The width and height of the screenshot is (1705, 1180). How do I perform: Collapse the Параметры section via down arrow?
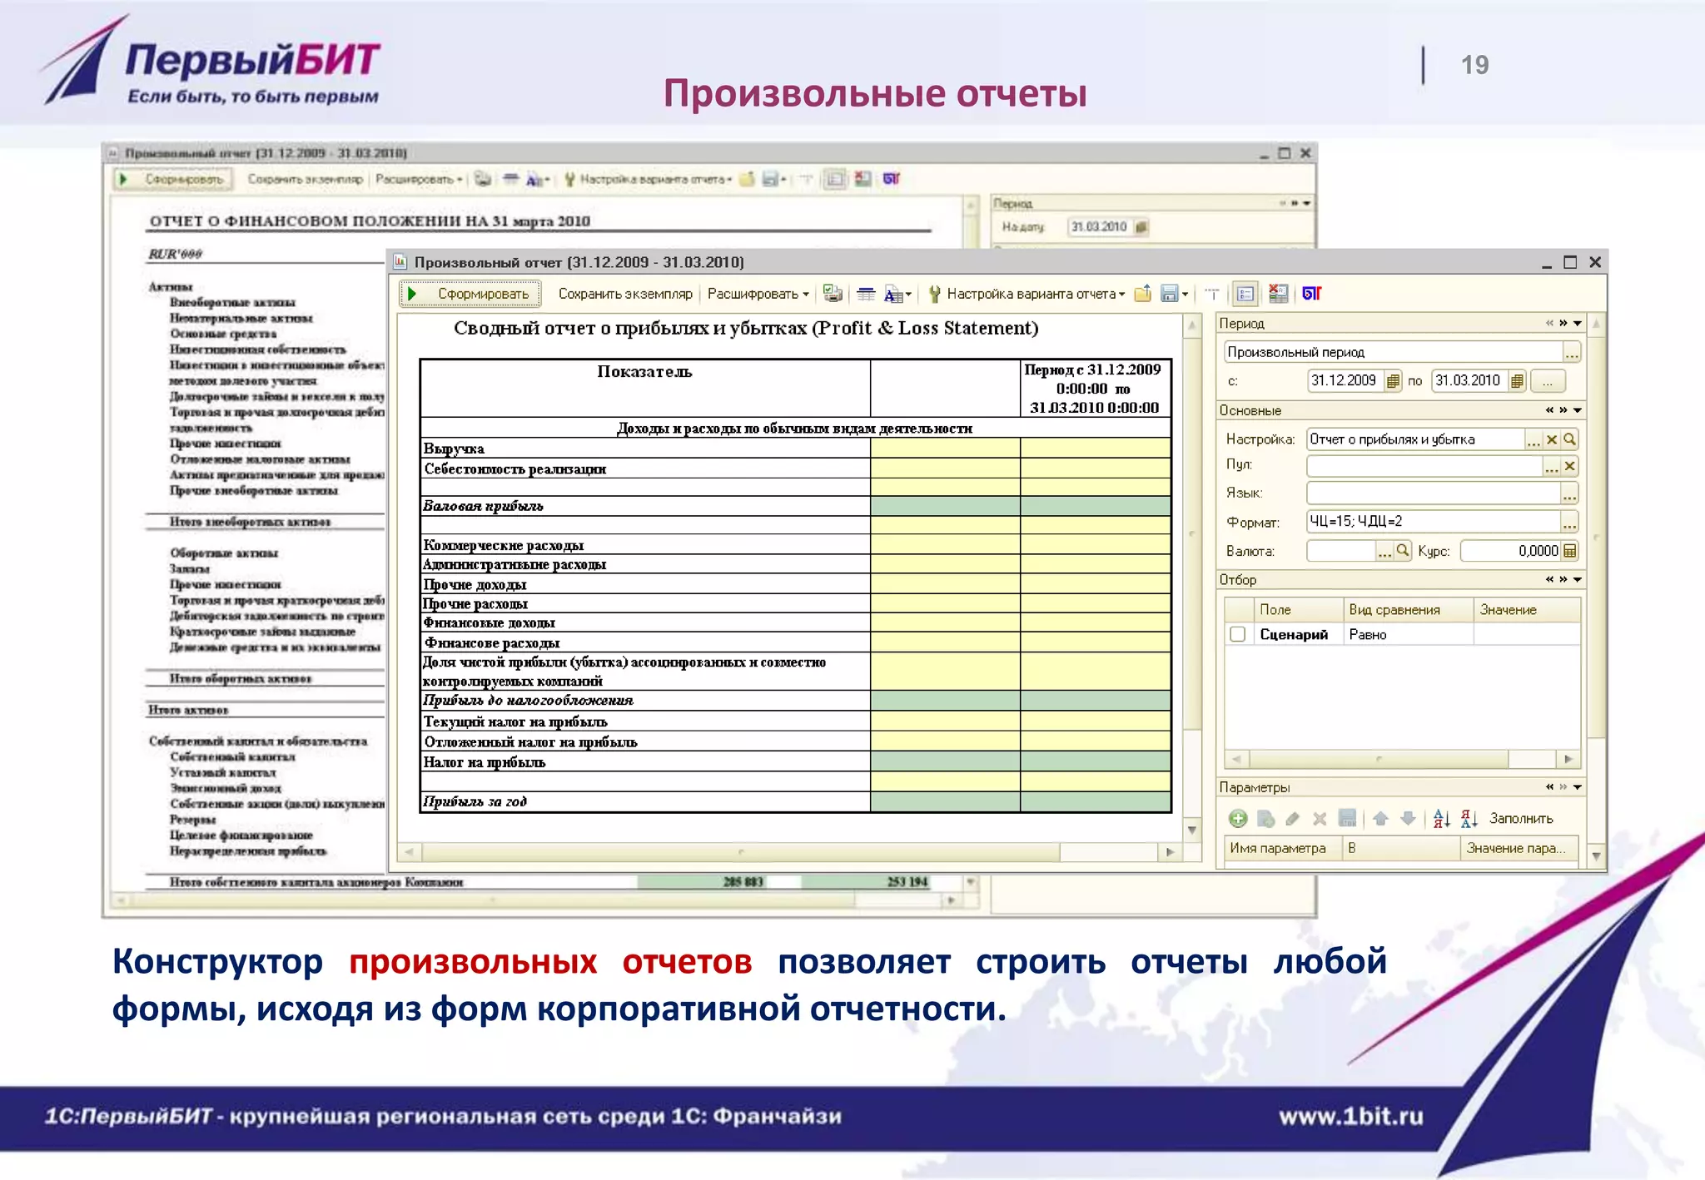[1578, 787]
